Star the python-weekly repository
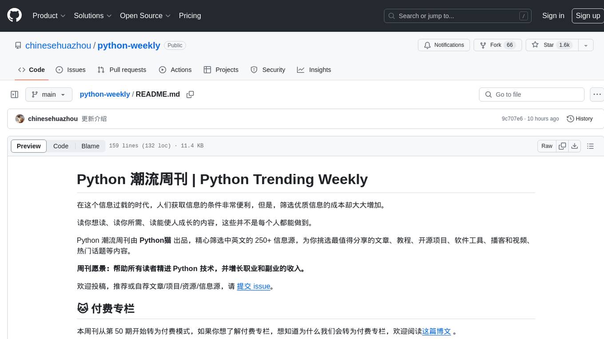The width and height of the screenshot is (604, 339). pyautogui.click(x=552, y=45)
